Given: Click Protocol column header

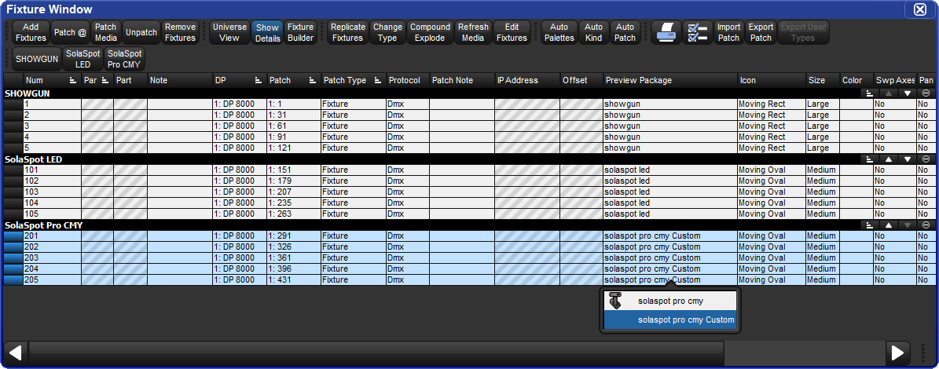Looking at the screenshot, I should [x=407, y=80].
